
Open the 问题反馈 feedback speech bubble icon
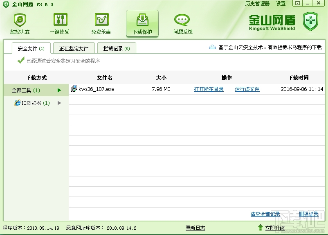click(x=182, y=20)
